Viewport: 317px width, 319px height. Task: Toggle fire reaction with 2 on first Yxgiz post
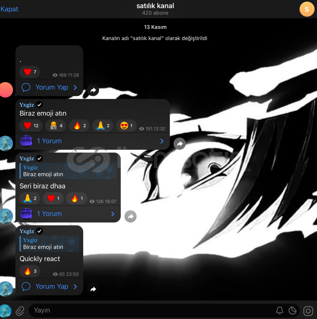click(79, 126)
